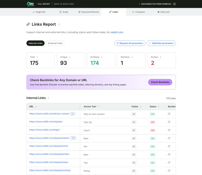Click the 37x badge on popular/best URL
Screen dimensions: 202x175
click(73, 138)
